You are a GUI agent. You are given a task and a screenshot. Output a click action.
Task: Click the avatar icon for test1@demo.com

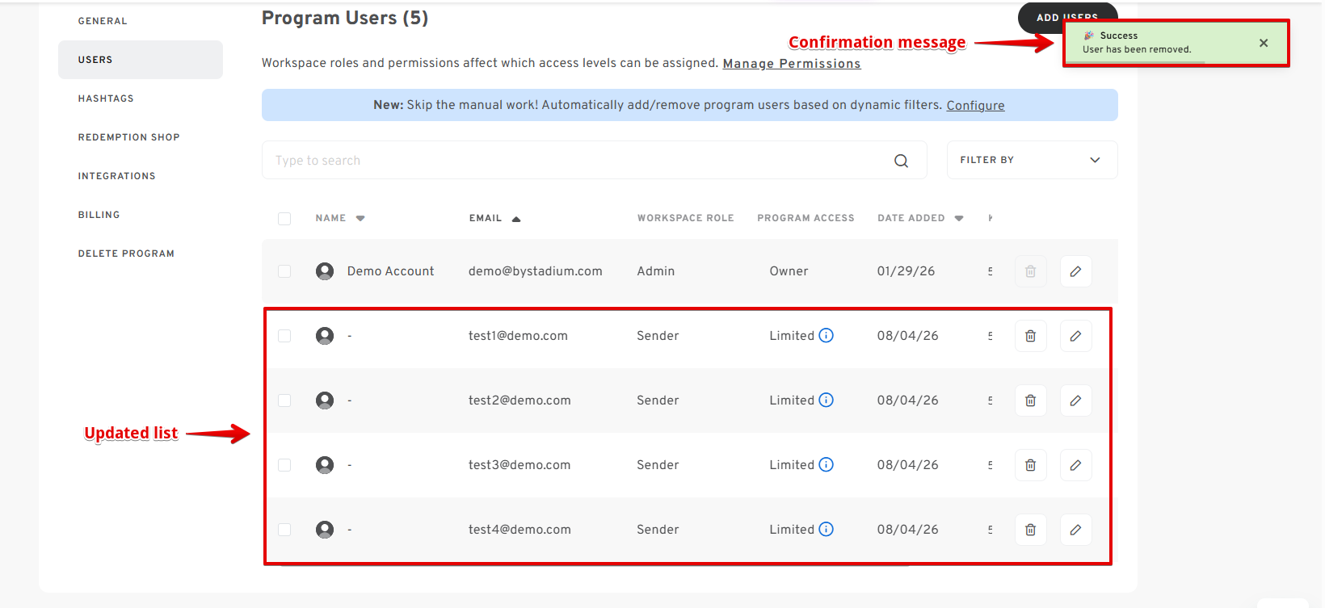325,336
